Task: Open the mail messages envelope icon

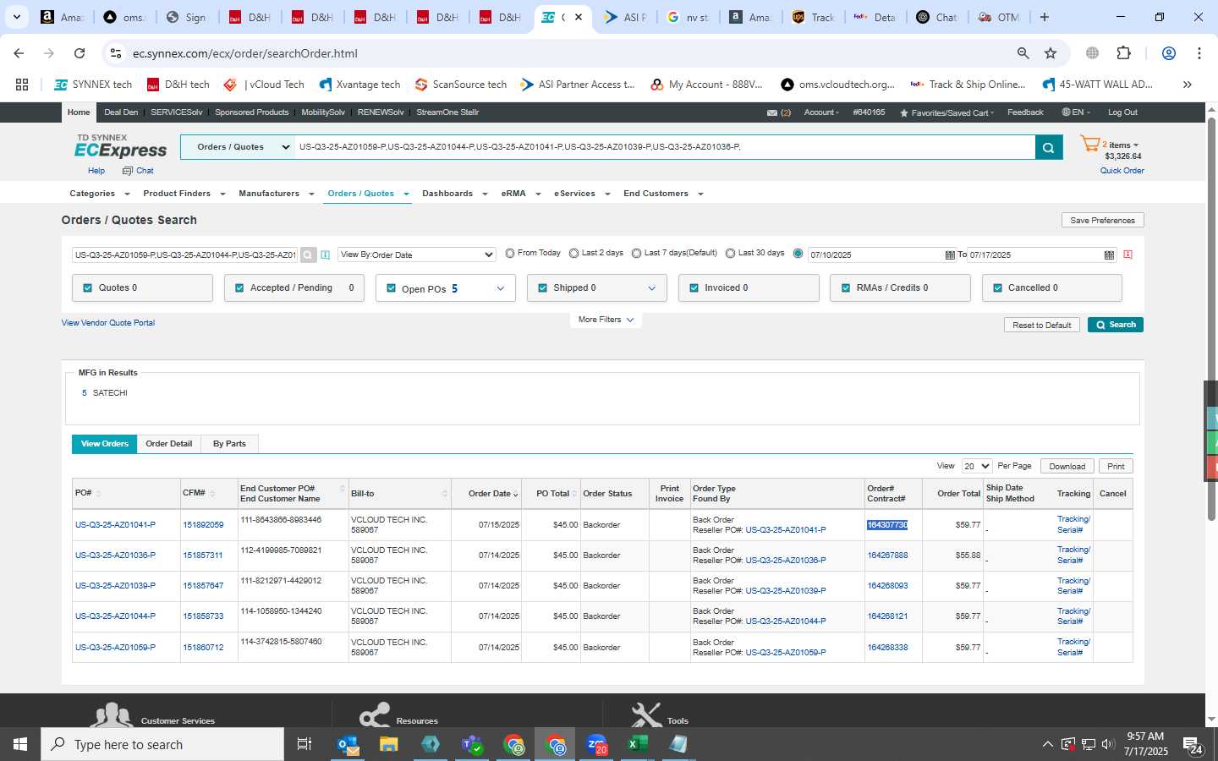Action: [x=771, y=112]
